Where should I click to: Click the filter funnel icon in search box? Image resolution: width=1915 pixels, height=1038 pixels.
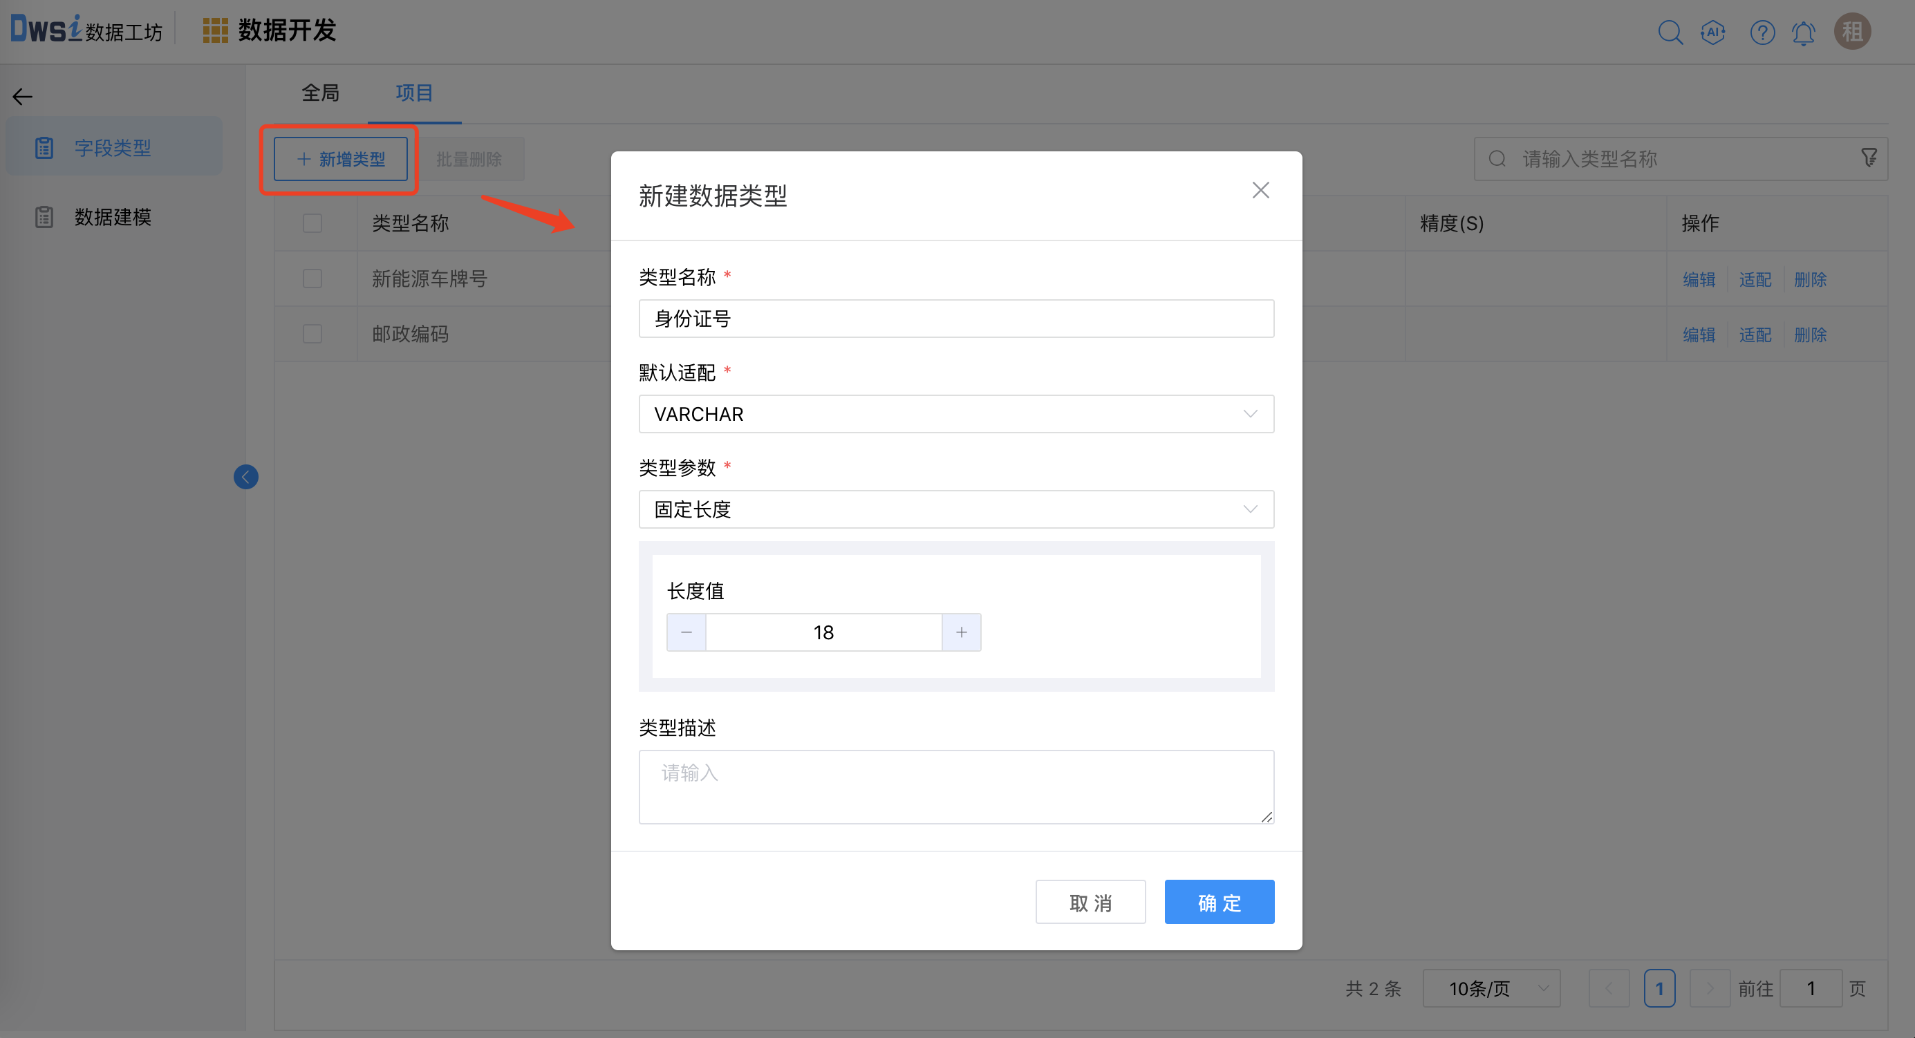click(x=1868, y=158)
